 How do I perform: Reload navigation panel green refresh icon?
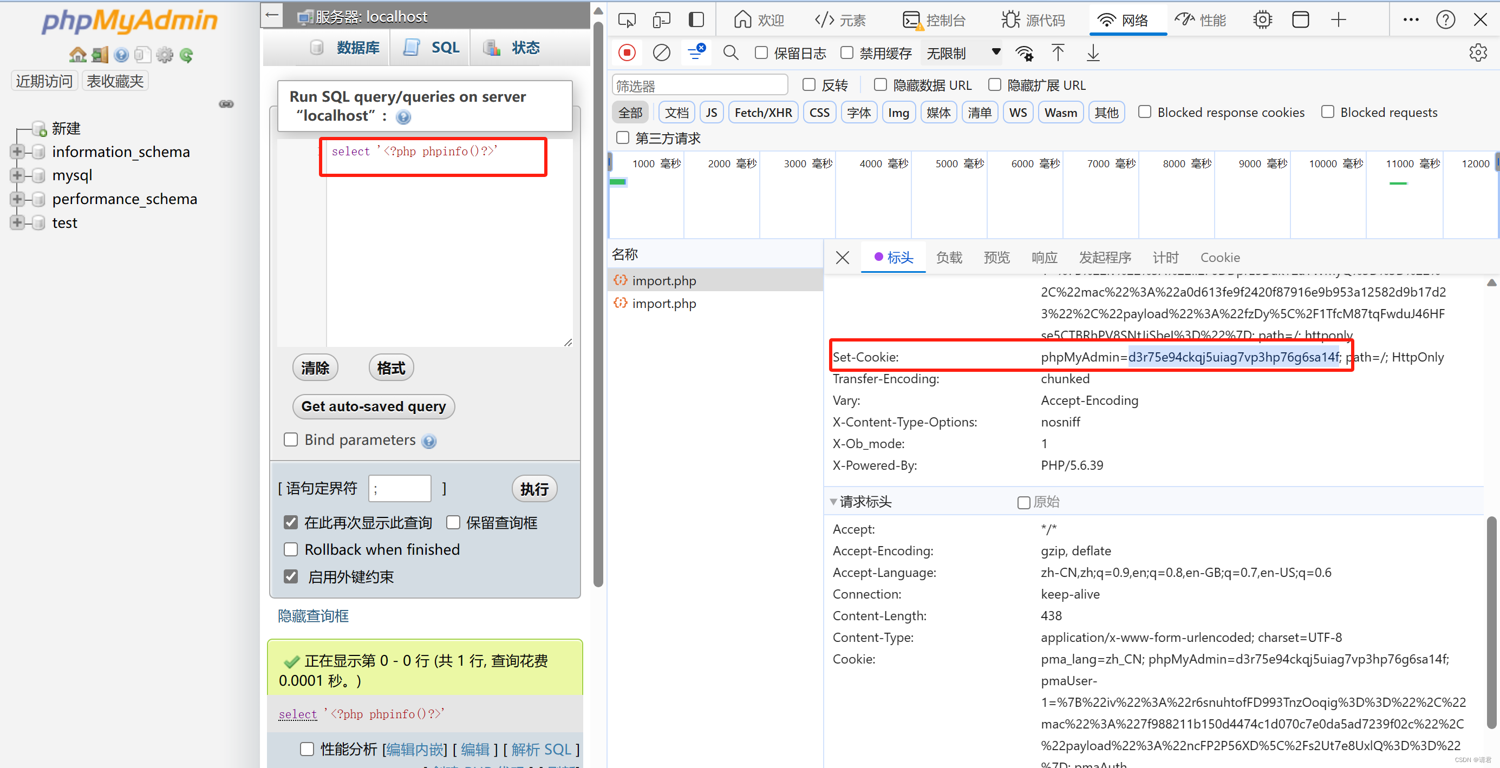tap(186, 55)
